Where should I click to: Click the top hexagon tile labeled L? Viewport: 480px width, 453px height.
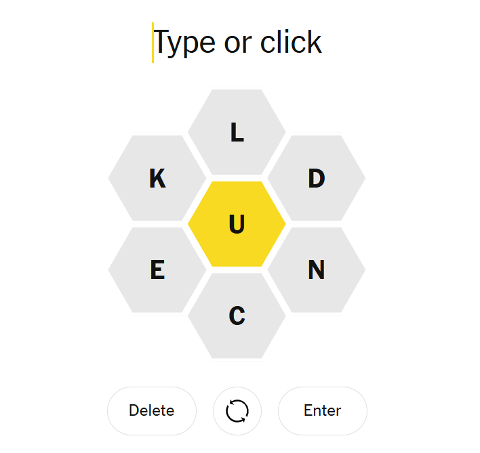click(237, 132)
